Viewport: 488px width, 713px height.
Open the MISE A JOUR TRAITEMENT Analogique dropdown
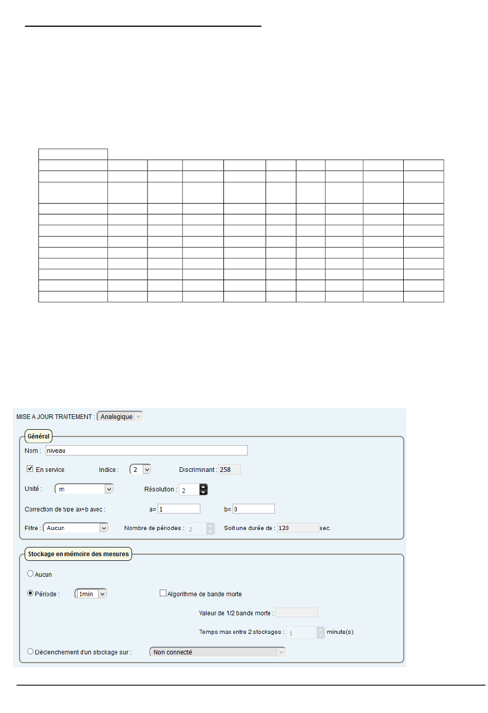119,417
